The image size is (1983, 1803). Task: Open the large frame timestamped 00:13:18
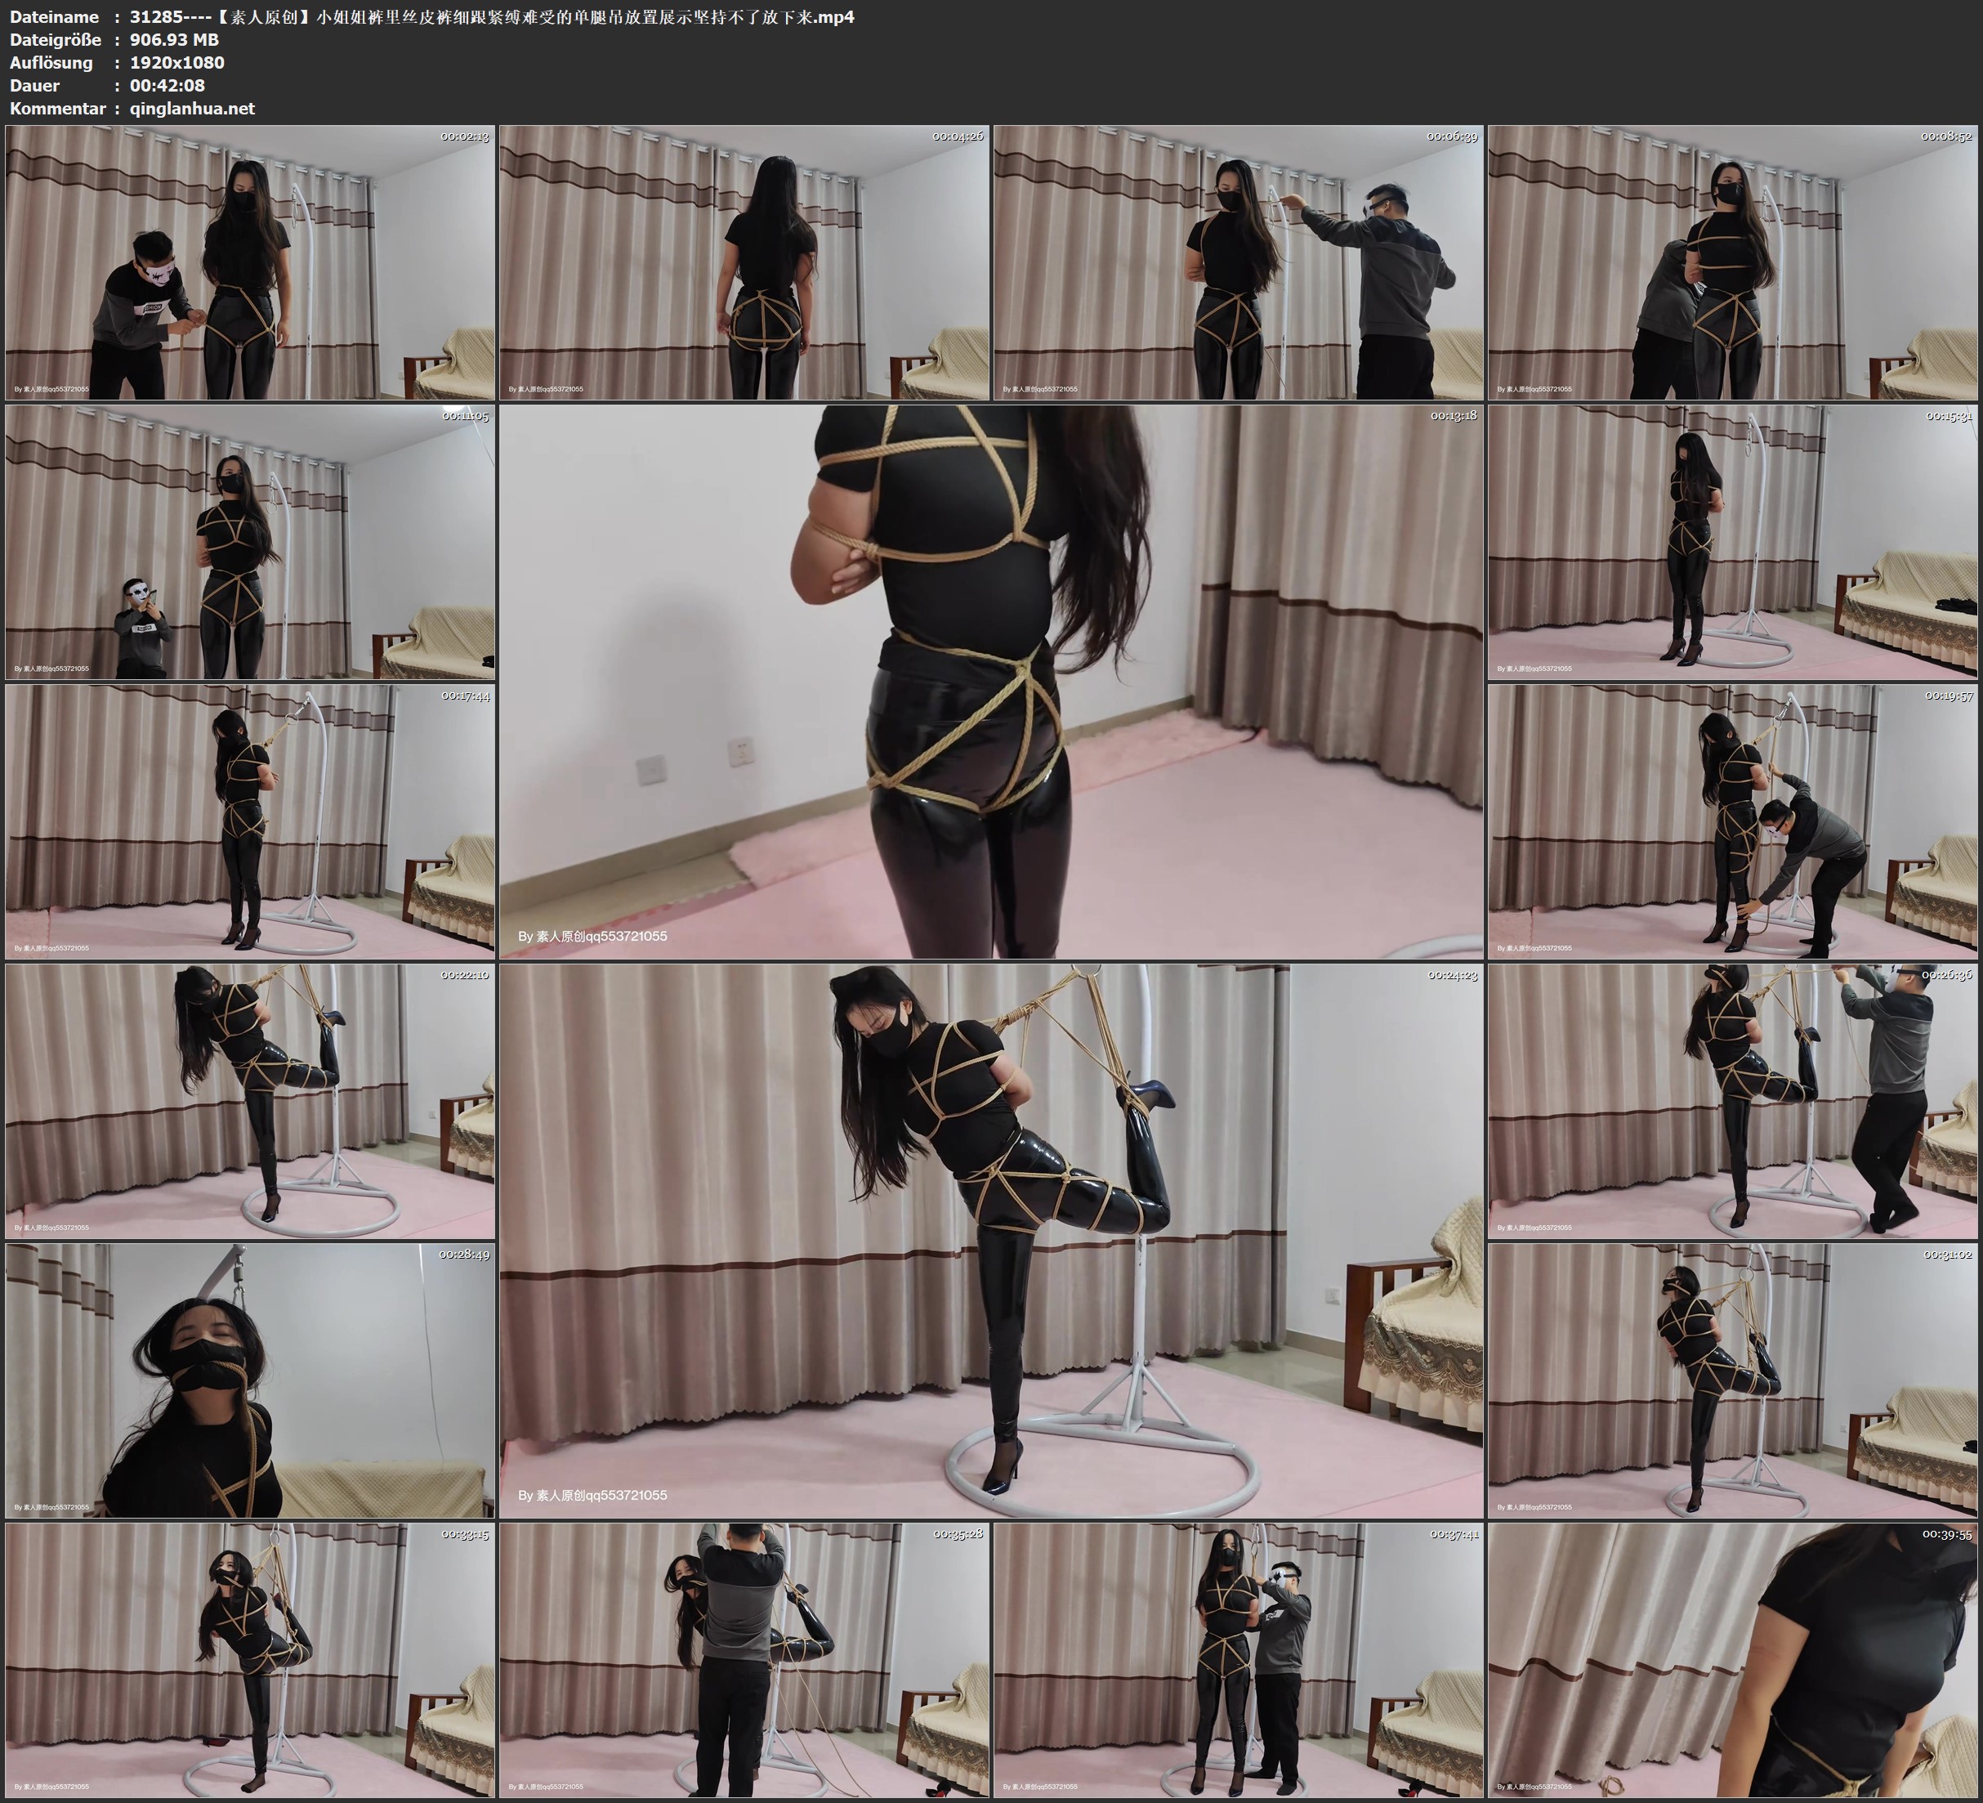click(990, 681)
